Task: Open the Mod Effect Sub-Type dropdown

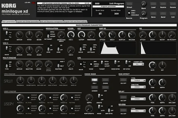Action: (138, 87)
